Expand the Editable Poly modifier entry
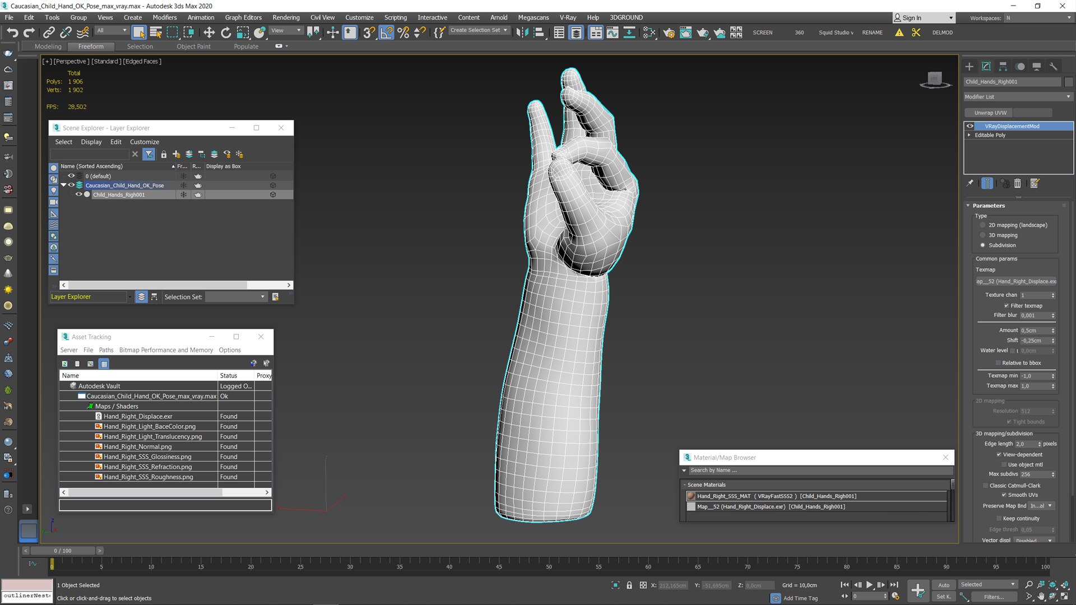1076x605 pixels. coord(969,135)
